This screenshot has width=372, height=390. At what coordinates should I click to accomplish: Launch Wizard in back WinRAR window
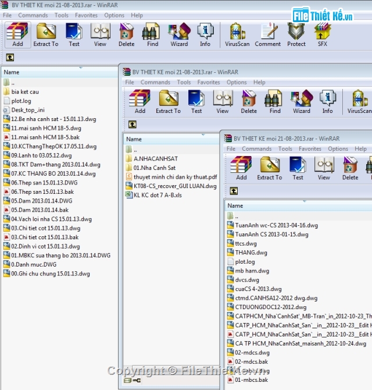(x=179, y=34)
